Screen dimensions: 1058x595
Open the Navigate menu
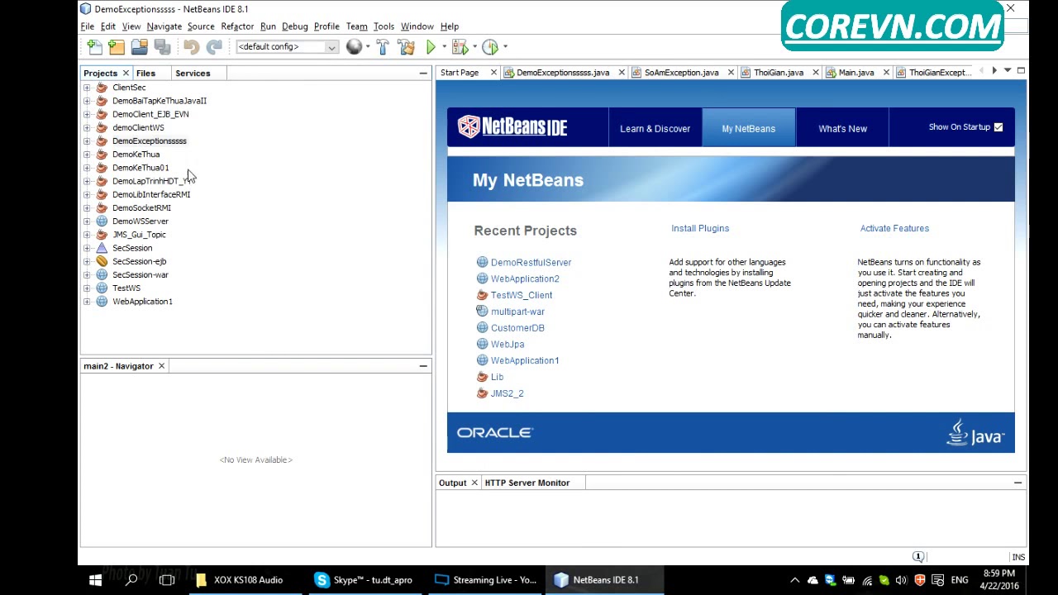(164, 26)
